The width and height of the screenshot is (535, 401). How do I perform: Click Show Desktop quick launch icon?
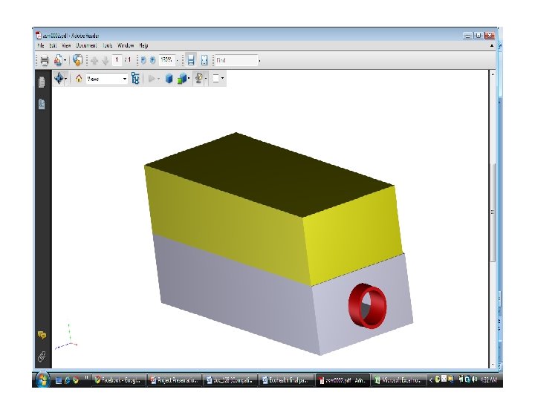pyautogui.click(x=59, y=380)
